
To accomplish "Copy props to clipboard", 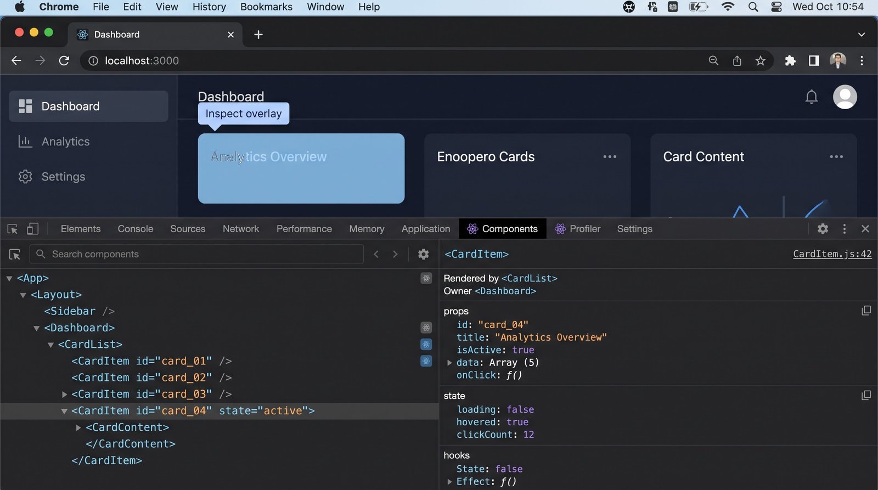I will click(866, 311).
